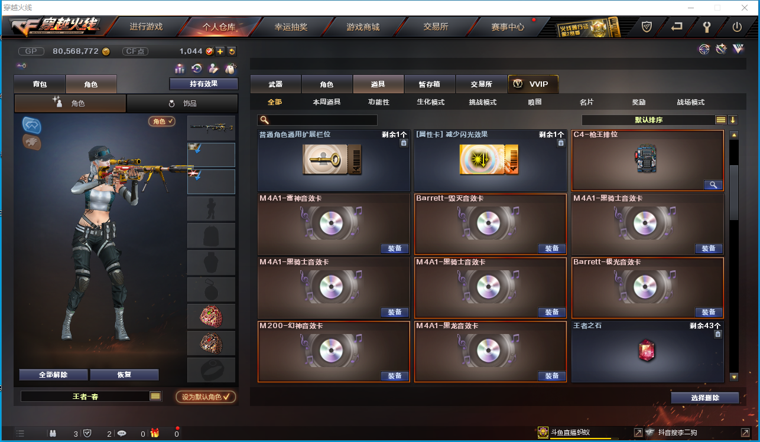Viewport: 760px width, 442px height.
Task: Open settings with the wrench icon
Action: pos(707,27)
